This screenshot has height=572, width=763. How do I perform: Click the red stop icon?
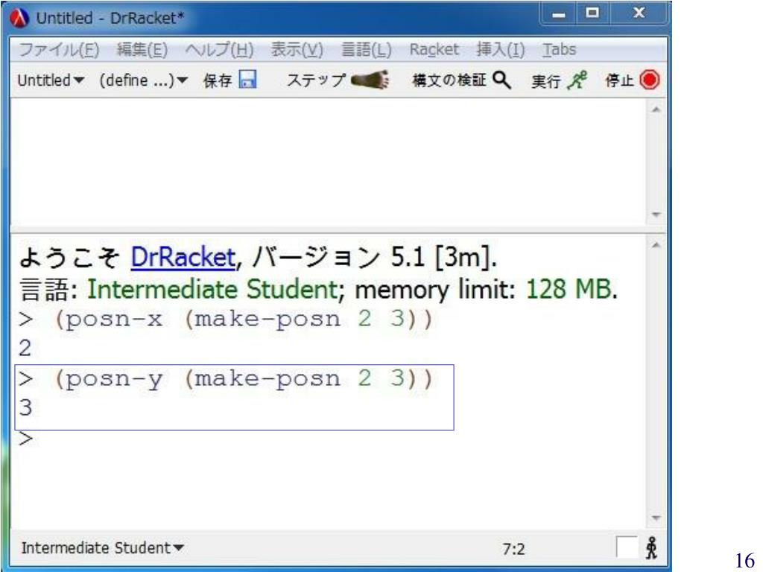(x=650, y=80)
